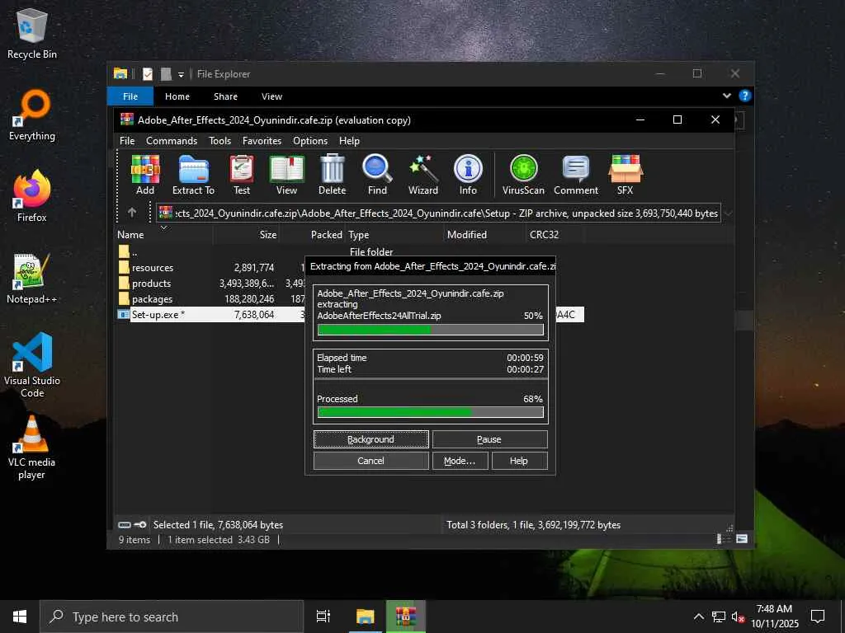Click the drive icon in the WinRAR status bar
Image resolution: width=845 pixels, height=633 pixels.
tap(124, 525)
